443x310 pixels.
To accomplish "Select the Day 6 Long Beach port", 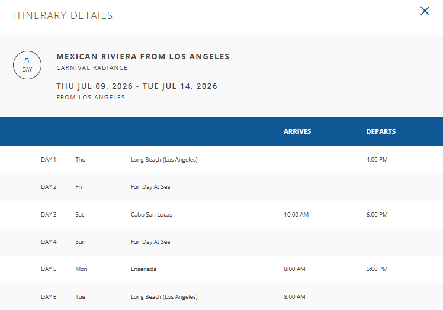I will pos(164,297).
